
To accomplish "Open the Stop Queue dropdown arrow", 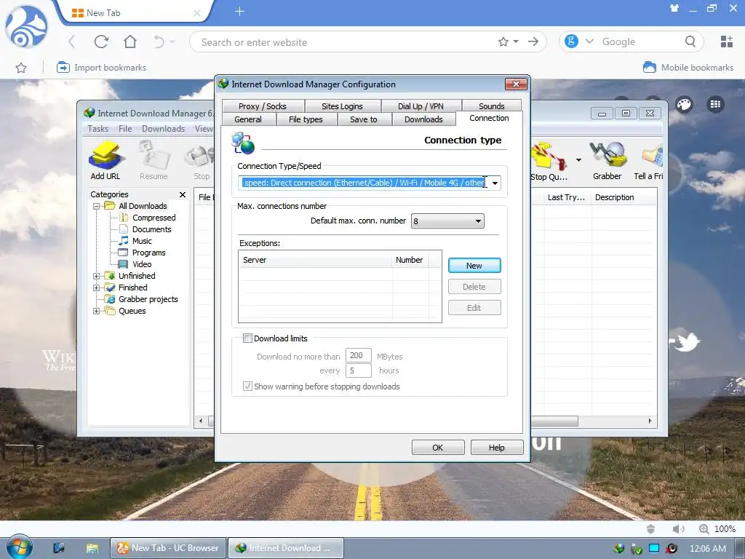I will (578, 159).
